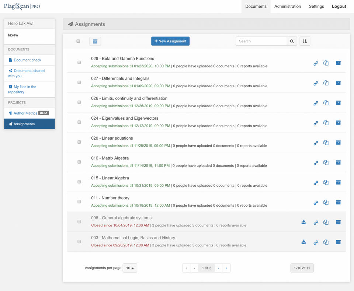This screenshot has height=291, width=354.
Task: Download documents of 003 Mathematical Logic assignment
Action: [x=304, y=242]
